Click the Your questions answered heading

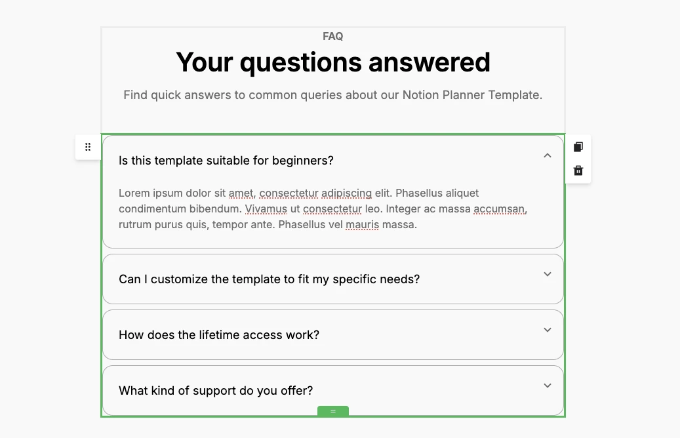[x=332, y=62]
